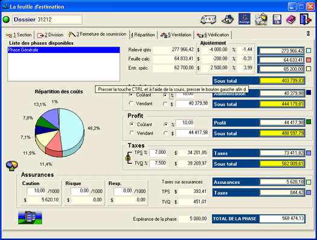Open the G hat tool icon
The image size is (317, 240).
pos(228,19)
